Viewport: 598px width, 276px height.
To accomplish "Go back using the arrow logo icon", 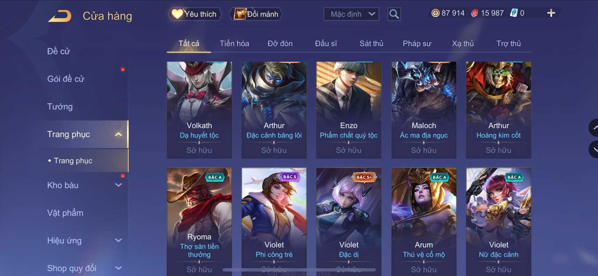I will [60, 16].
